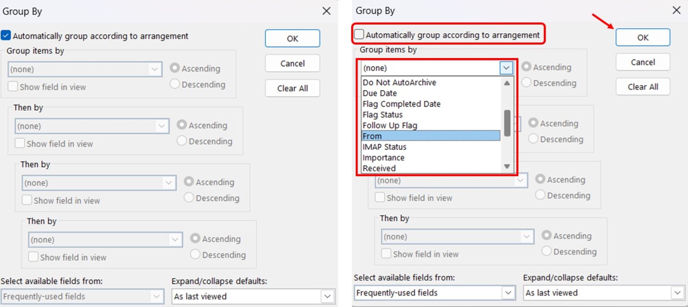Screen dimensions: 688x307
Task: Choose Flag Completed Date from the list
Action: click(431, 104)
